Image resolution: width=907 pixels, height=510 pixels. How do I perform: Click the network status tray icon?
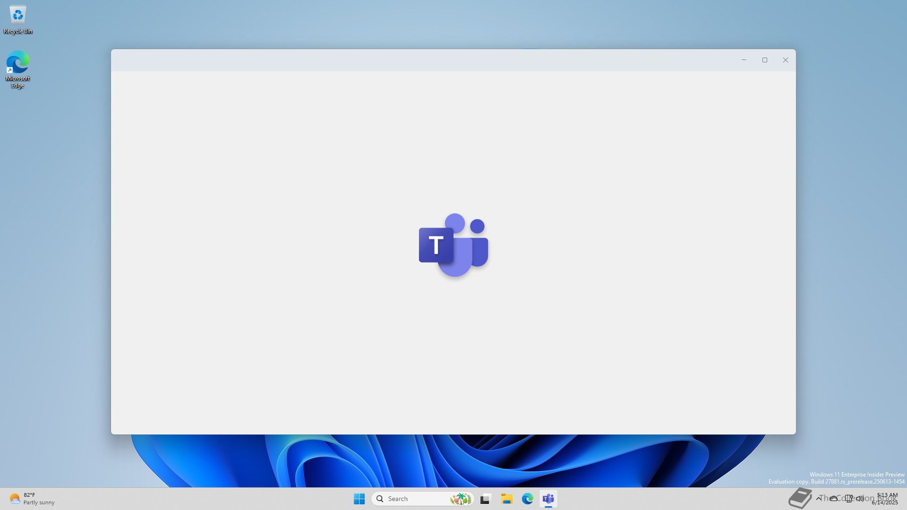point(848,499)
